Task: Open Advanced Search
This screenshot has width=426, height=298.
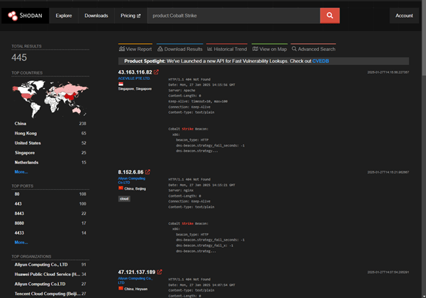Action: click(x=313, y=49)
